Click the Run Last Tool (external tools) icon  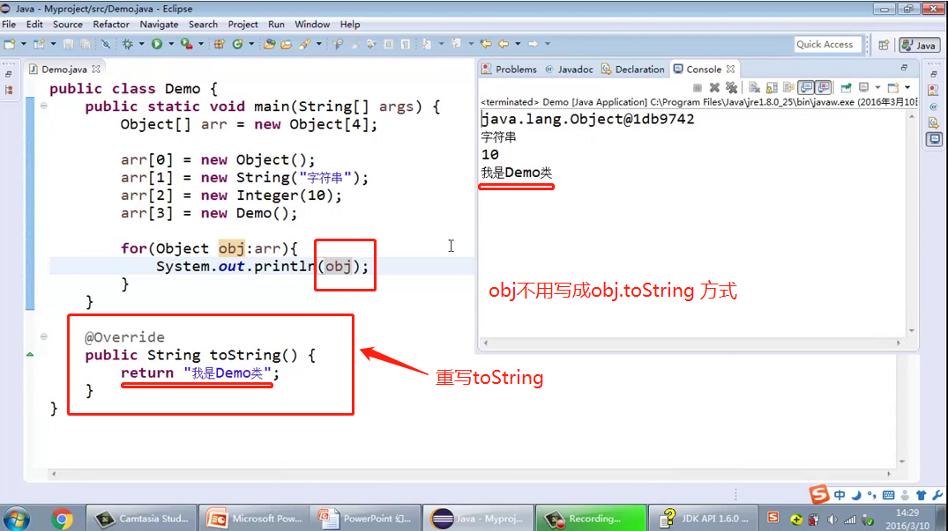[187, 44]
